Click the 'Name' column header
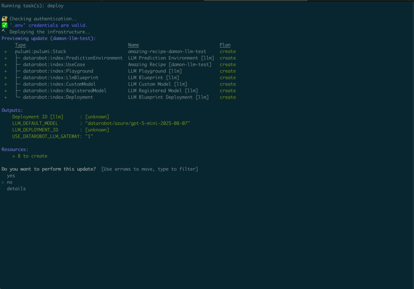Image resolution: width=414 pixels, height=289 pixels. point(133,45)
